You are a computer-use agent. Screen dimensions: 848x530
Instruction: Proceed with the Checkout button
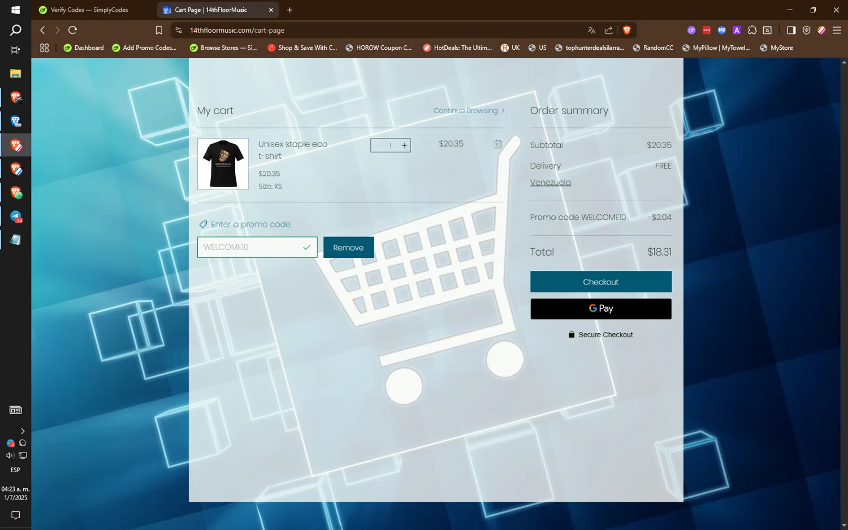click(x=600, y=282)
